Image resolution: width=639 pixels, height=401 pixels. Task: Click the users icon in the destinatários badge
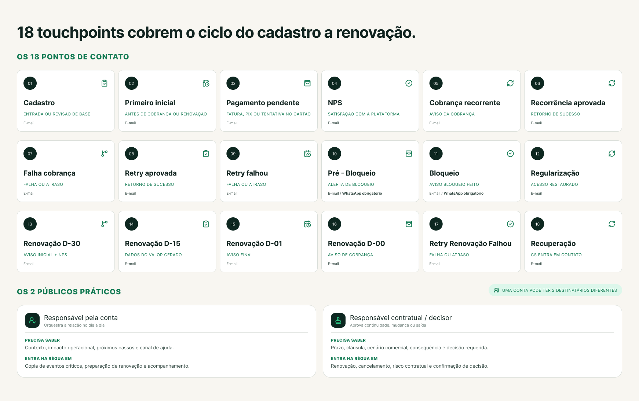496,290
